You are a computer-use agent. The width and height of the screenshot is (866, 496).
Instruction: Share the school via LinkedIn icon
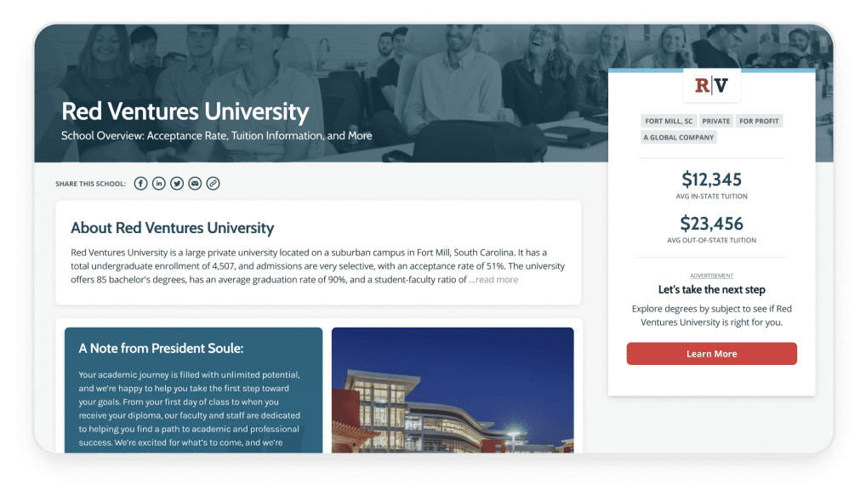click(x=158, y=184)
